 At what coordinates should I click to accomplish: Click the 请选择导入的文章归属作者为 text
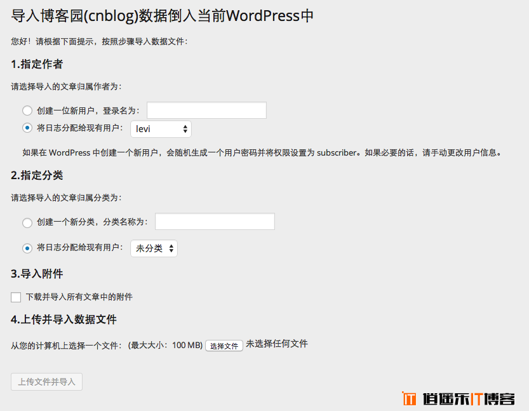[x=66, y=87]
